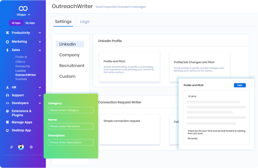Image resolution: width=258 pixels, height=168 pixels.
Task: Click the Name input field
Action: coord(70,126)
